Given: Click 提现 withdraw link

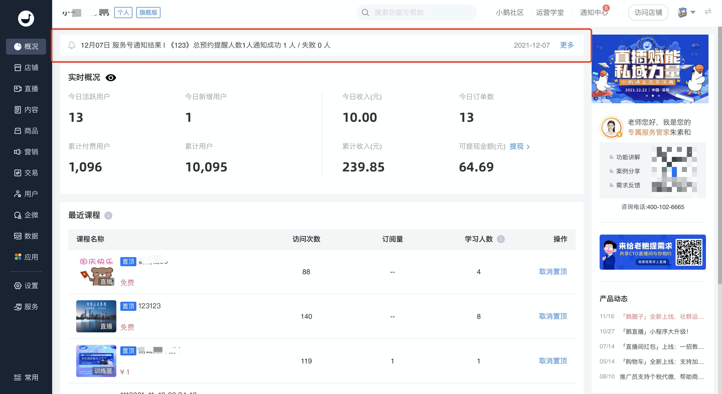Looking at the screenshot, I should [516, 146].
